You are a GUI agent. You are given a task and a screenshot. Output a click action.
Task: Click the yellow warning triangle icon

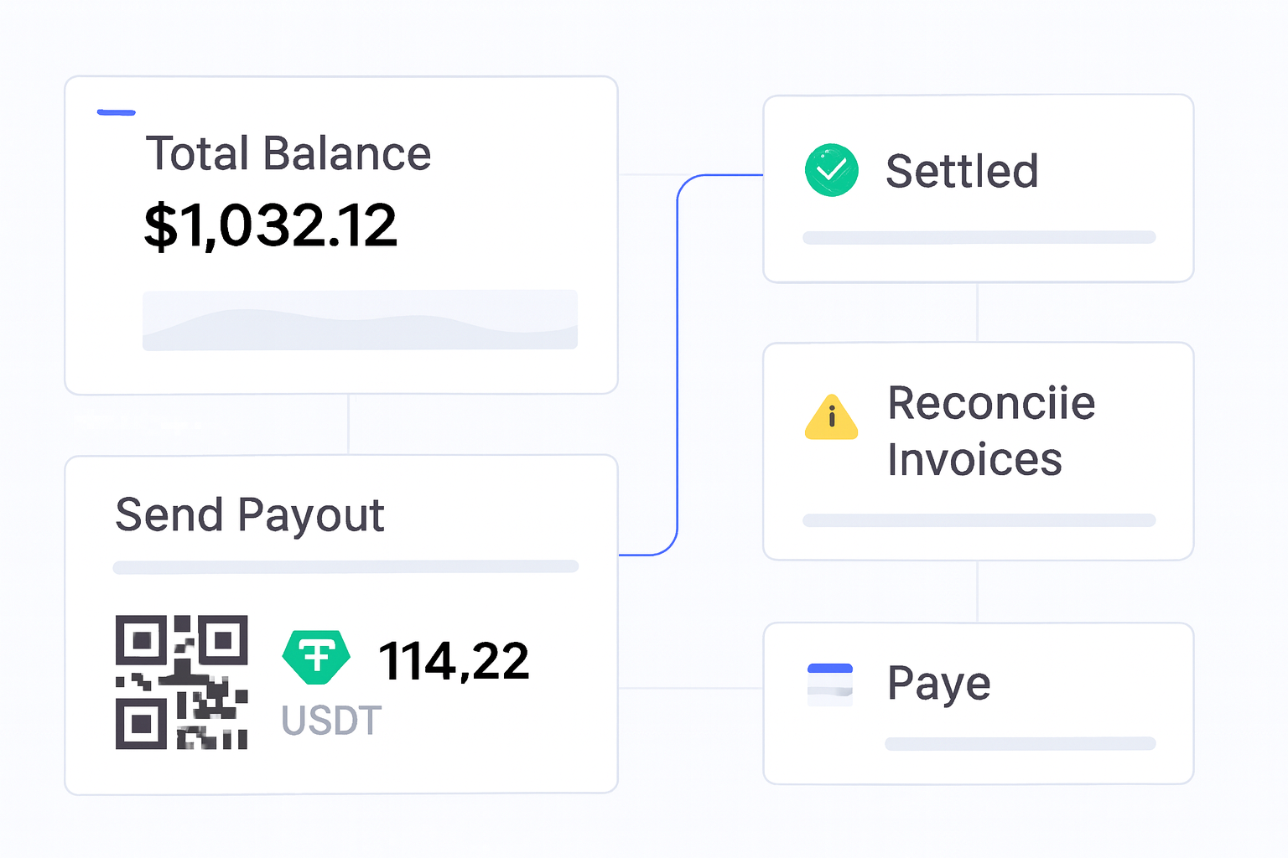click(831, 417)
